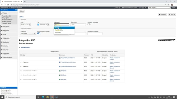Screen dimensions: 177x99
Task: Click the browser back arrow
Action: tap(2, 5)
